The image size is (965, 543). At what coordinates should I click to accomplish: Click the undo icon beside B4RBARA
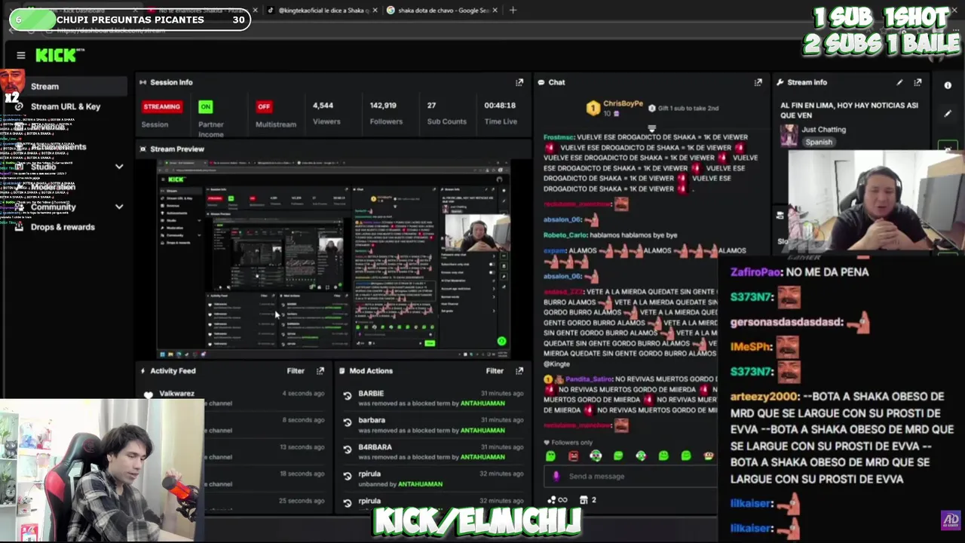(348, 449)
